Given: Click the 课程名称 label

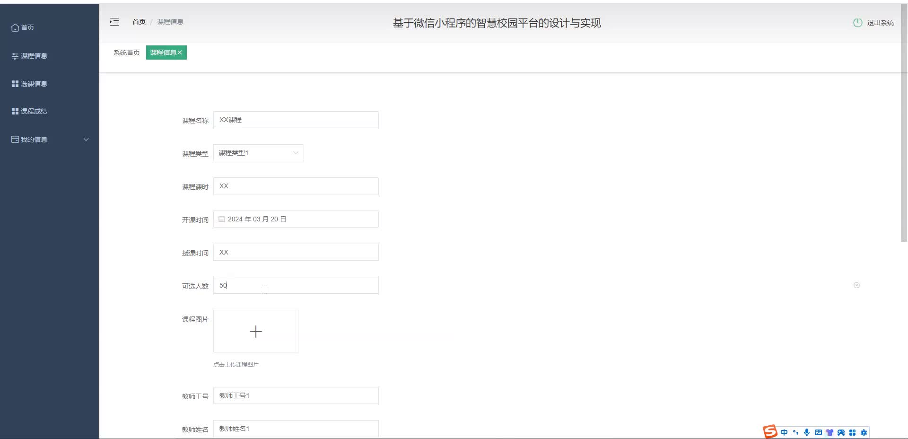Looking at the screenshot, I should (x=195, y=121).
